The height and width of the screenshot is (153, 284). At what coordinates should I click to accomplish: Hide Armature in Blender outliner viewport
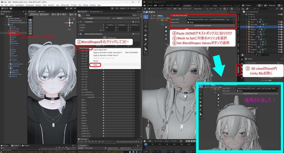coord(279,14)
